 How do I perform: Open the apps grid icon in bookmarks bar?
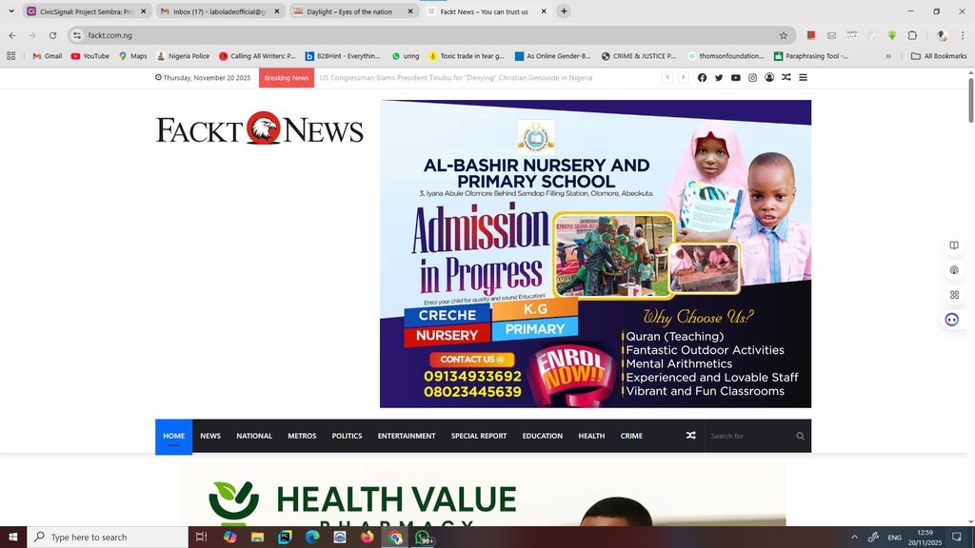pos(11,56)
